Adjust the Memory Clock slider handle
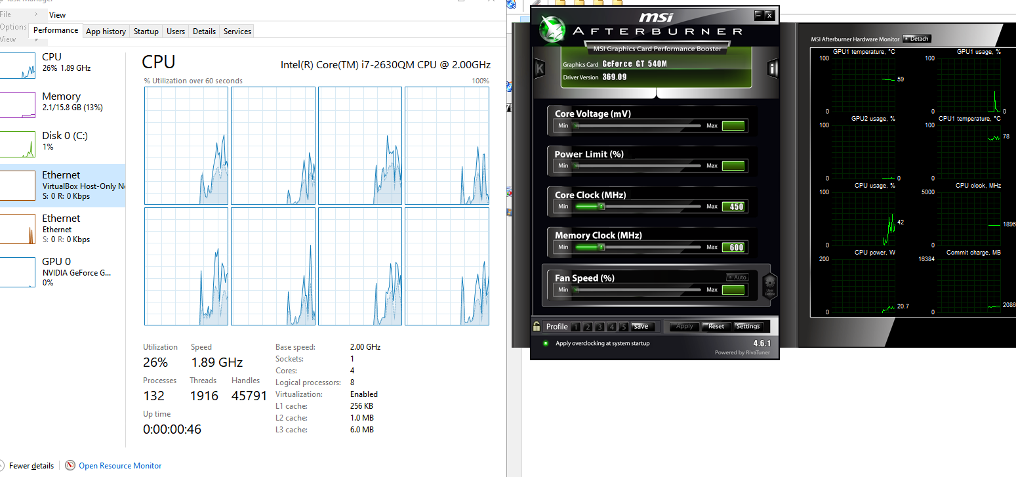 coord(601,247)
